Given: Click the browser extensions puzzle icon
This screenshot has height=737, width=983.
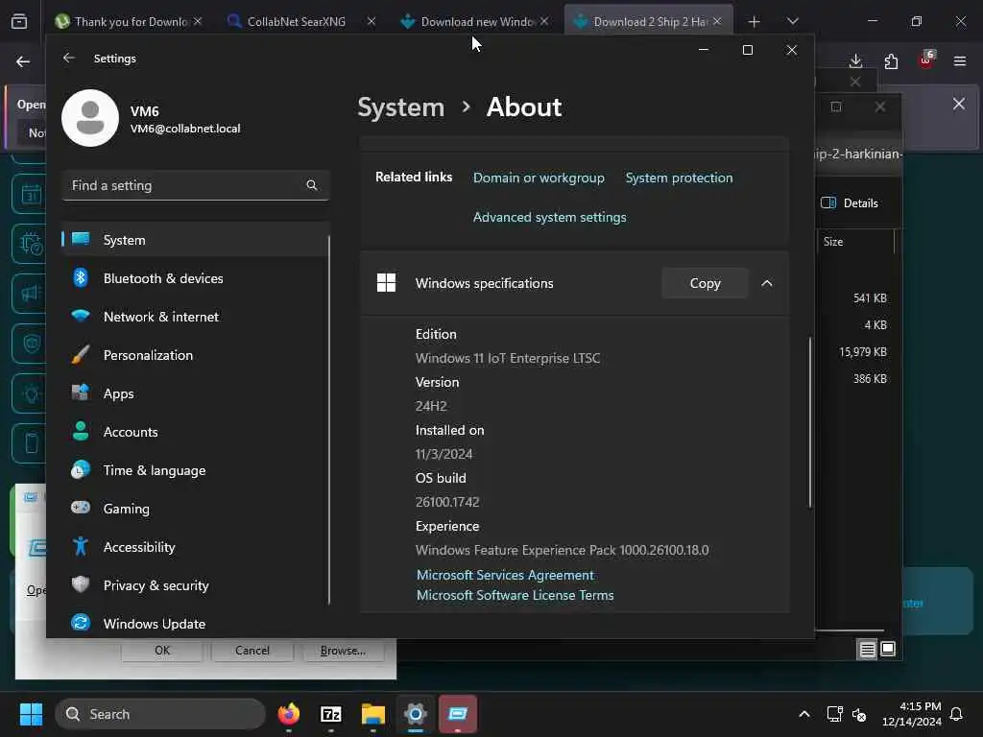Looking at the screenshot, I should coord(891,60).
